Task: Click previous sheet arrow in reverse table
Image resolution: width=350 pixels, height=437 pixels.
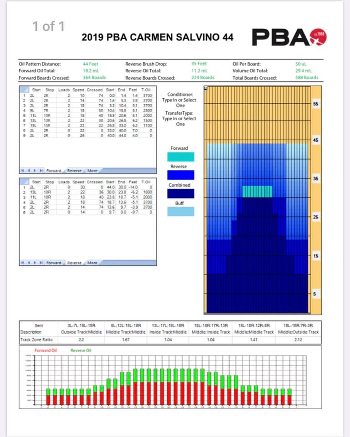Action: click(29, 263)
